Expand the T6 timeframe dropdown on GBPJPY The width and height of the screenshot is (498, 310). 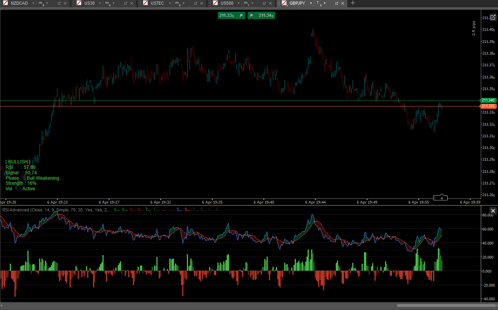pos(324,3)
